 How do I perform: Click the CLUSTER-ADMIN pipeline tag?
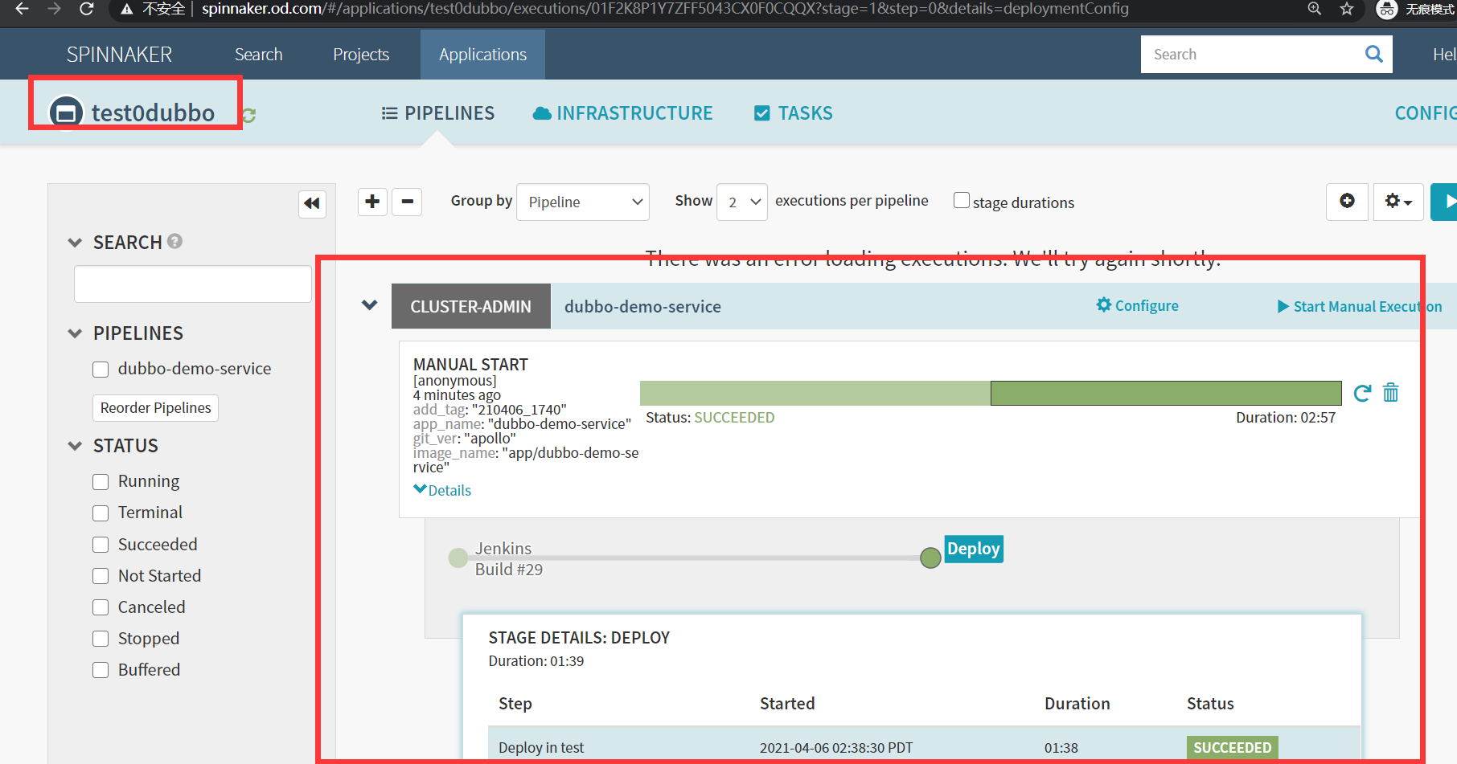coord(470,306)
